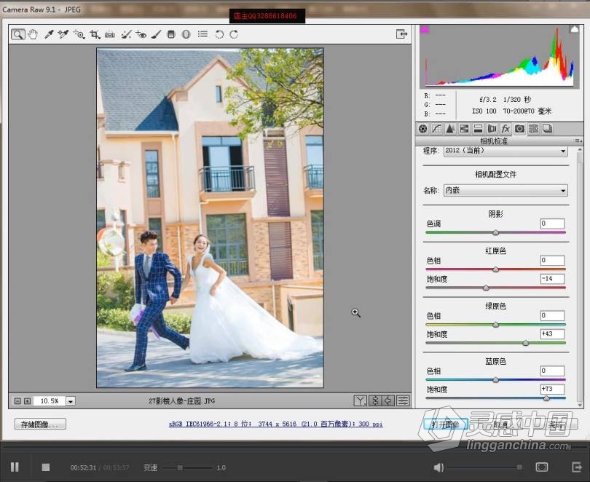Cycle before/after views with Y button
This screenshot has width=590, height=482.
coord(360,400)
